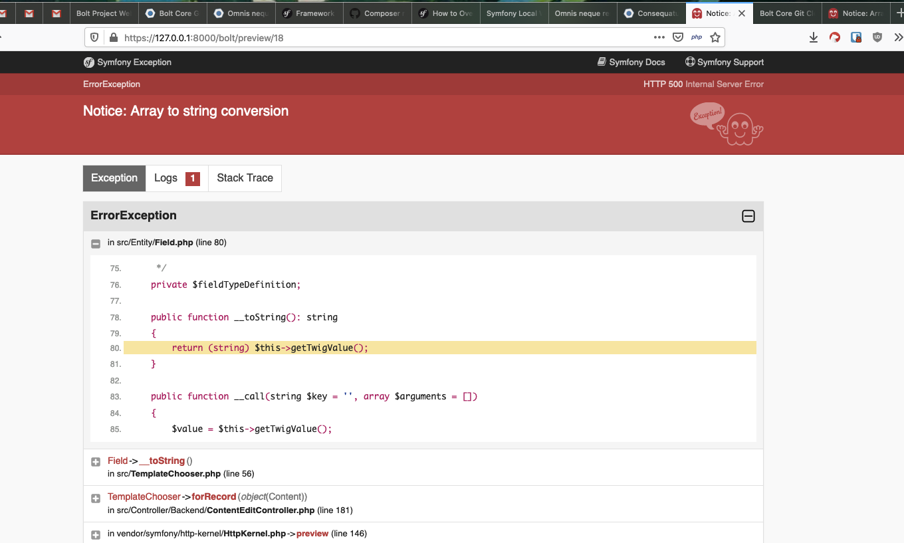Save page to Pocket
Image resolution: width=904 pixels, height=543 pixels.
[678, 37]
